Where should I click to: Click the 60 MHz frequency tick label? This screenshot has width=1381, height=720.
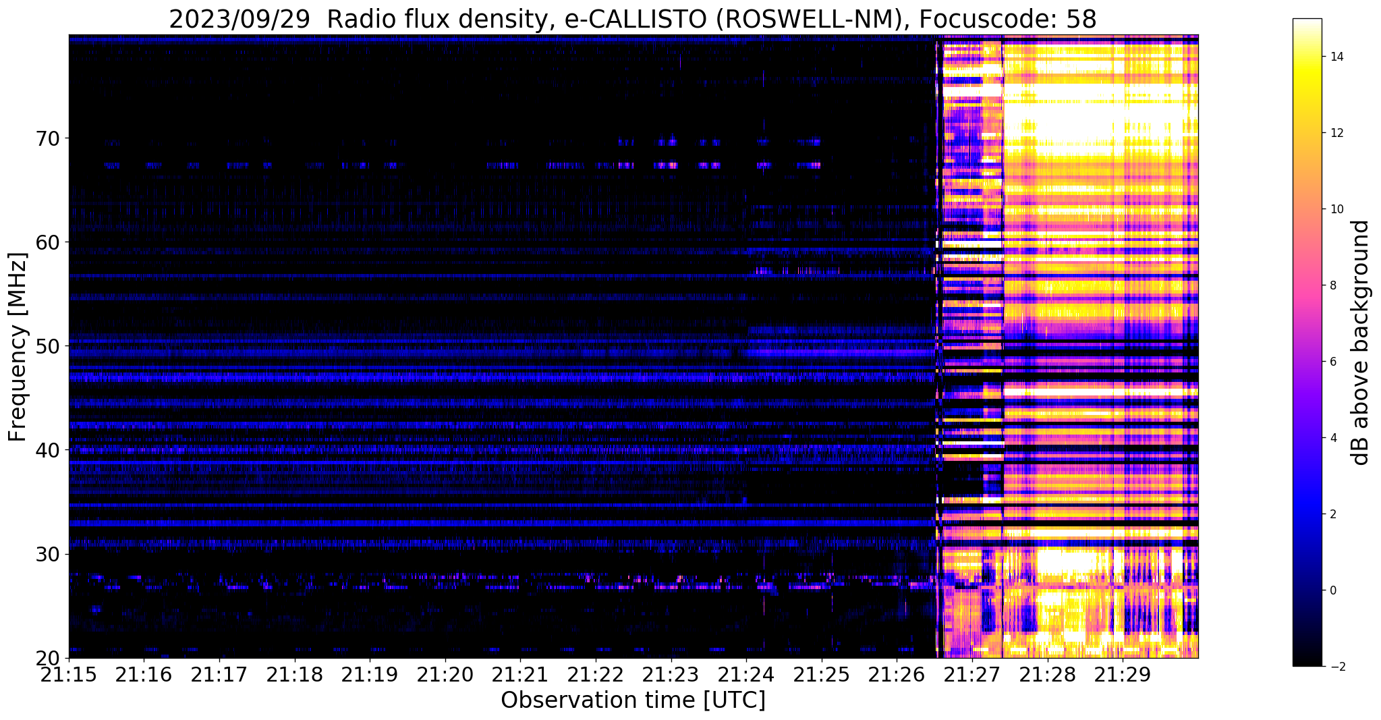click(x=47, y=242)
